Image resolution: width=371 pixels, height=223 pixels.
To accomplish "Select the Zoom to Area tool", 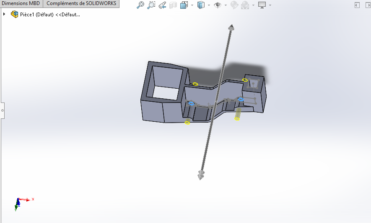I will 151,5.
